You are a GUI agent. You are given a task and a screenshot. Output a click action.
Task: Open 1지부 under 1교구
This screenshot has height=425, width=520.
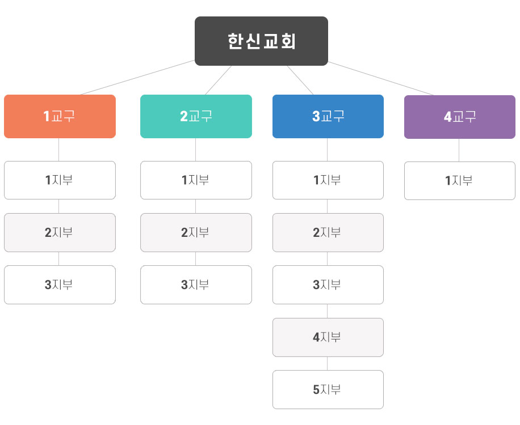coord(60,180)
